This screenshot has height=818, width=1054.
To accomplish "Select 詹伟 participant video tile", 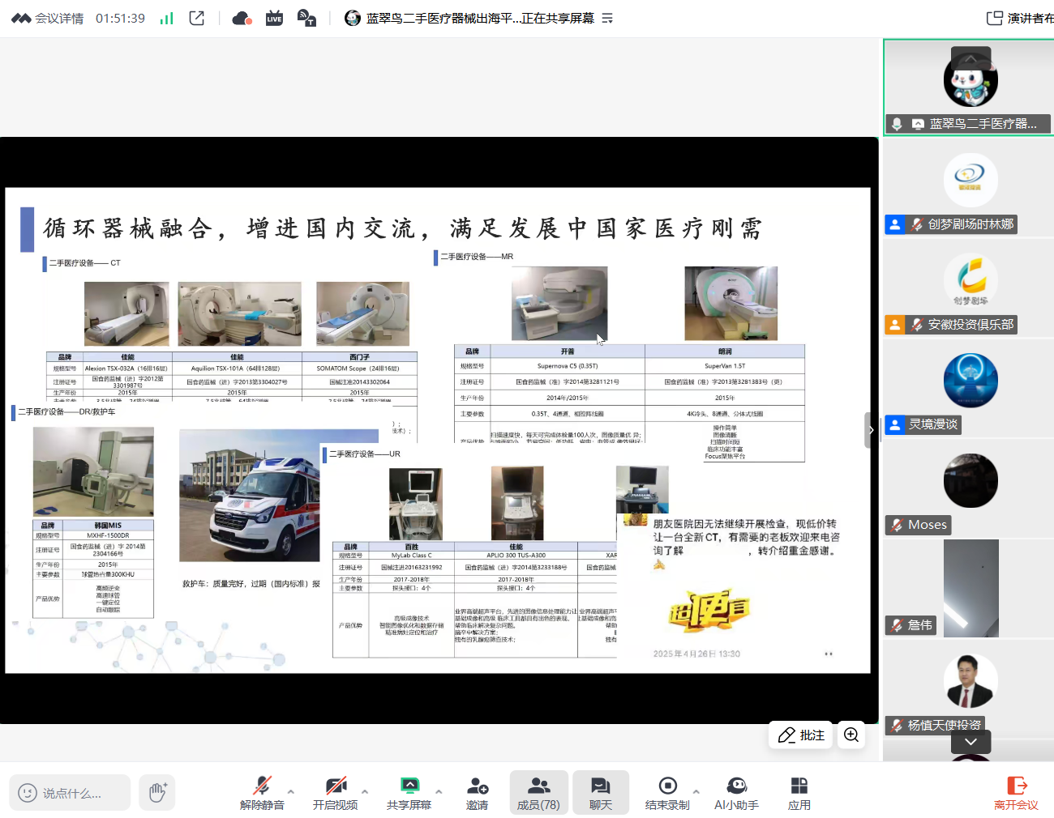I will tap(969, 589).
